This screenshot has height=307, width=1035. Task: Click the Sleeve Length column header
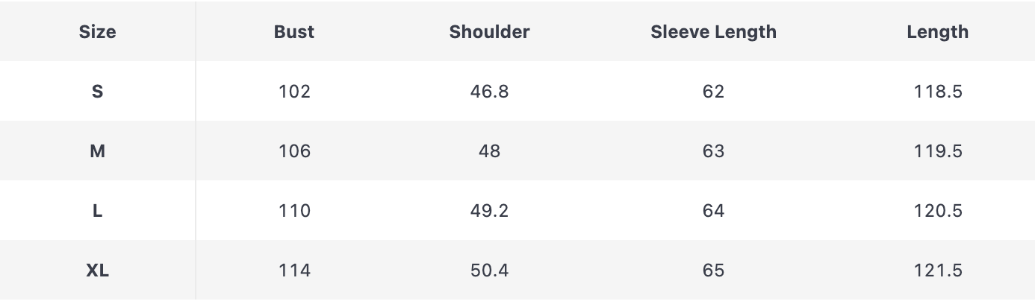point(713,32)
